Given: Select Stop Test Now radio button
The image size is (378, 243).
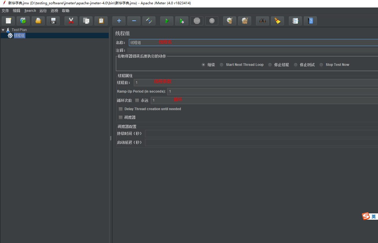Looking at the screenshot, I should [321, 65].
